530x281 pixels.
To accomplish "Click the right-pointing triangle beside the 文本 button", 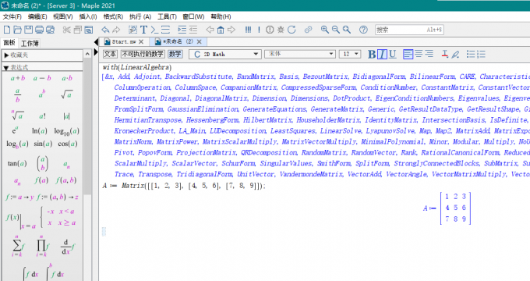I will pos(96,52).
